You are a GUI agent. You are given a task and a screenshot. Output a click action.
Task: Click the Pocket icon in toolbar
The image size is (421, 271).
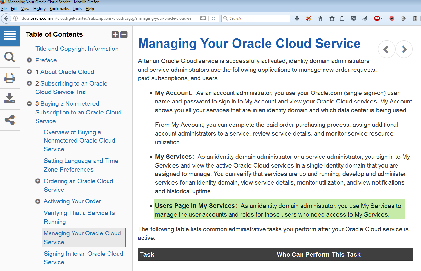[354, 18]
